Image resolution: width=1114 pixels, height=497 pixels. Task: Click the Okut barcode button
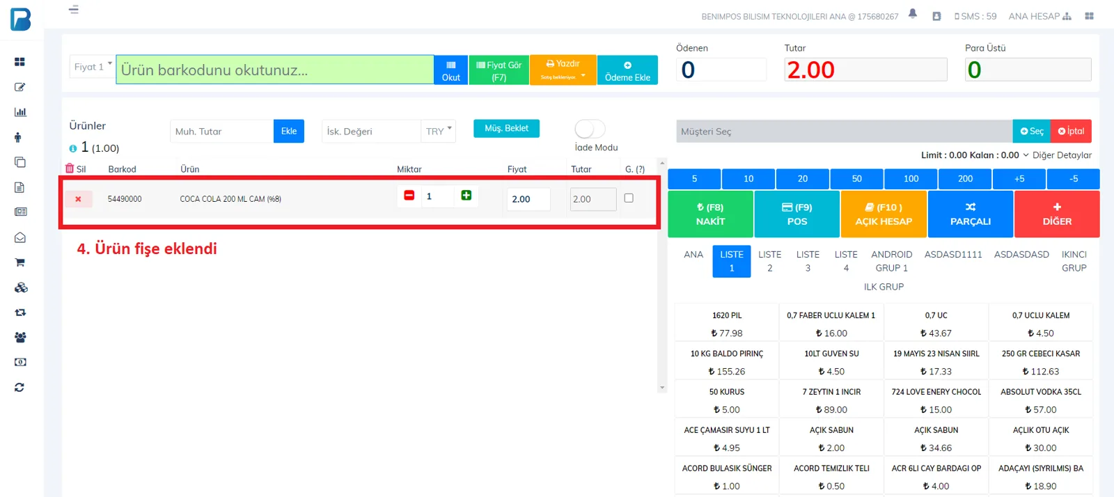click(x=451, y=70)
